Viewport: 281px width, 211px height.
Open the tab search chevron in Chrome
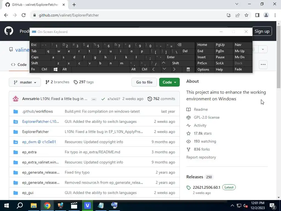[237, 4]
